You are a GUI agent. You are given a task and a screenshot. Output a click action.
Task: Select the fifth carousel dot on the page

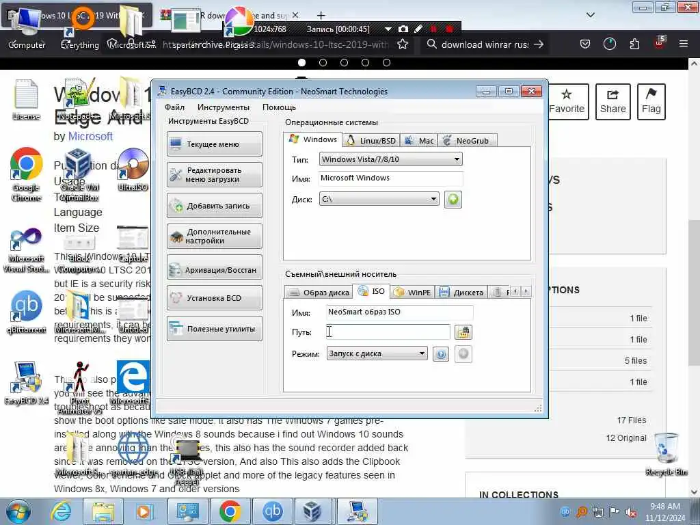pyautogui.click(x=387, y=62)
